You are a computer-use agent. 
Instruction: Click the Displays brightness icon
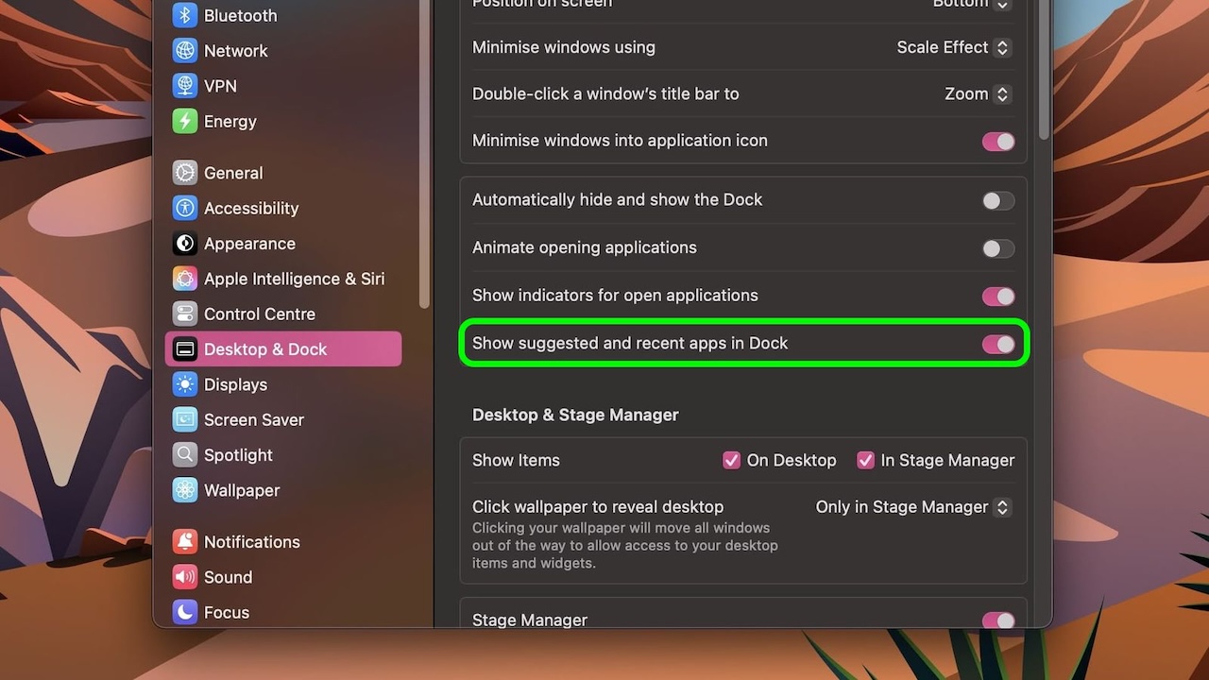point(184,384)
